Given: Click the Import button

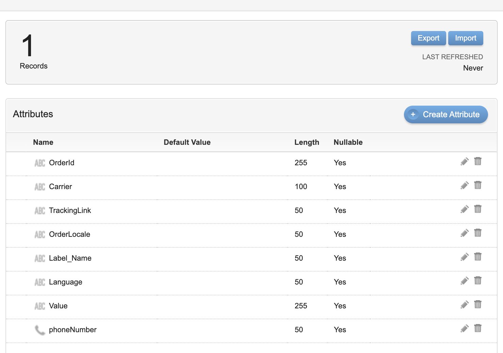Looking at the screenshot, I should (x=466, y=38).
